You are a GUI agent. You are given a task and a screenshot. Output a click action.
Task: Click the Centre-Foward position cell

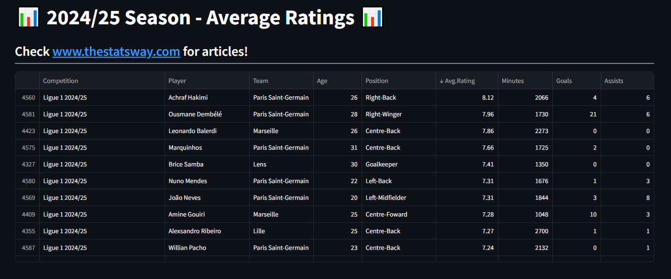tap(399, 214)
